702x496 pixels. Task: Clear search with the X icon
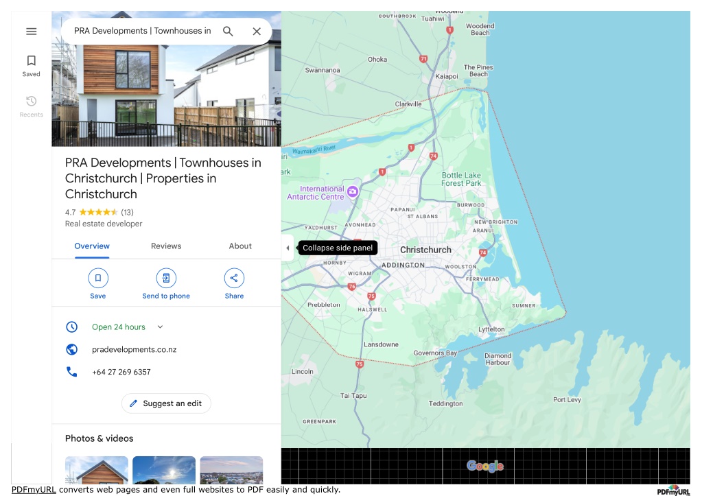pos(257,32)
